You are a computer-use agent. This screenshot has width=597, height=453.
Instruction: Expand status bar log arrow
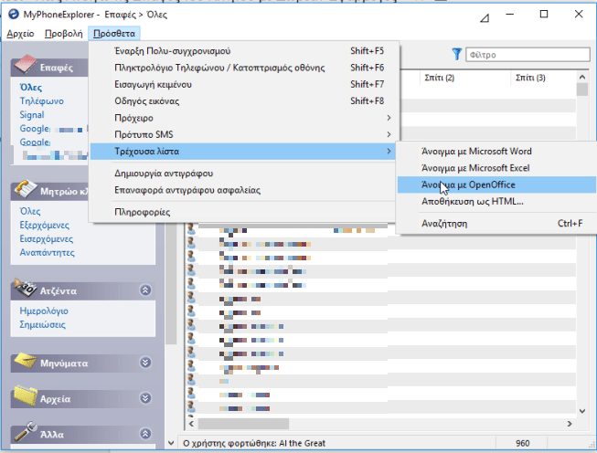click(171, 443)
